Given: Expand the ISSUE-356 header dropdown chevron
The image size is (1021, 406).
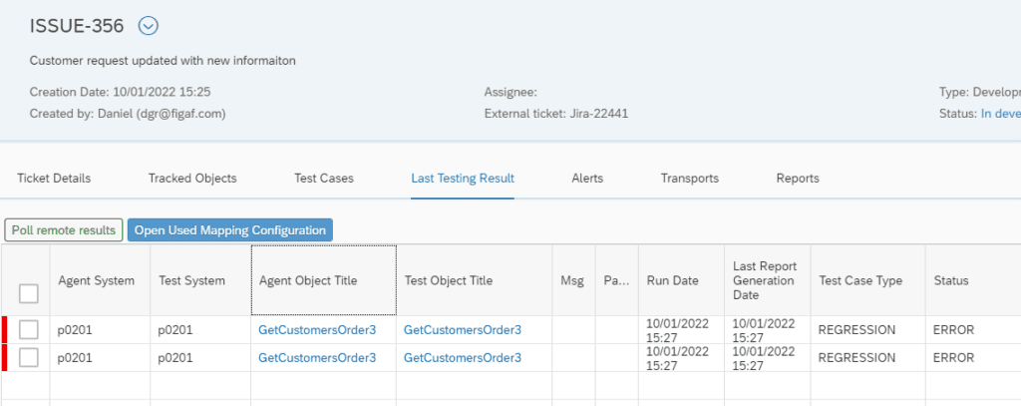Looking at the screenshot, I should coord(149,26).
